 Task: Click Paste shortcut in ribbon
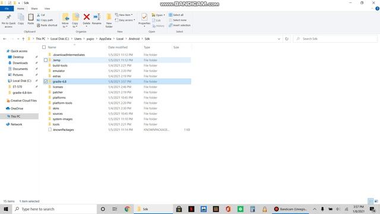point(47,25)
